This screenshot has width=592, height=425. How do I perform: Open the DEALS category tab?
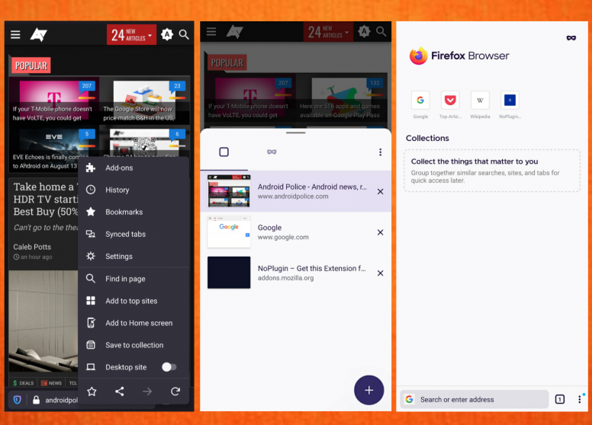pyautogui.click(x=24, y=383)
